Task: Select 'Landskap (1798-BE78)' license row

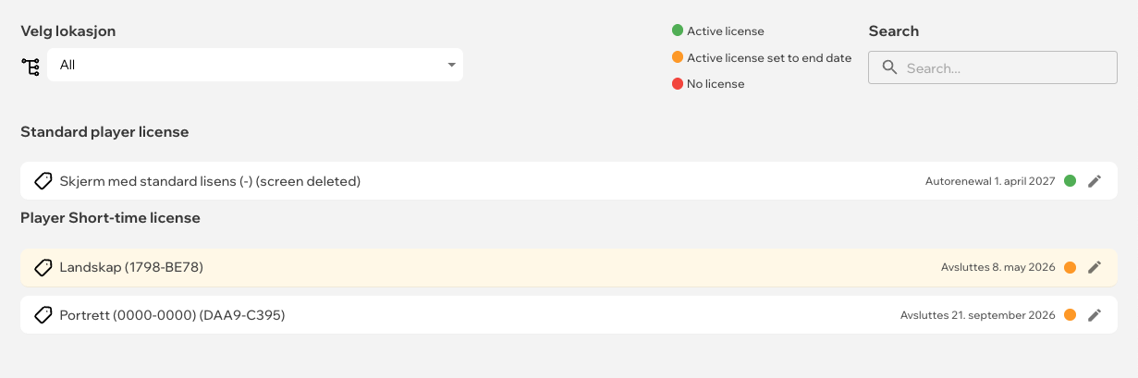Action: tap(569, 267)
